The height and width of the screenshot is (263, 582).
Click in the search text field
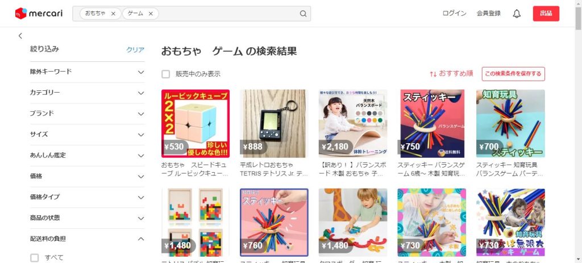(x=228, y=14)
